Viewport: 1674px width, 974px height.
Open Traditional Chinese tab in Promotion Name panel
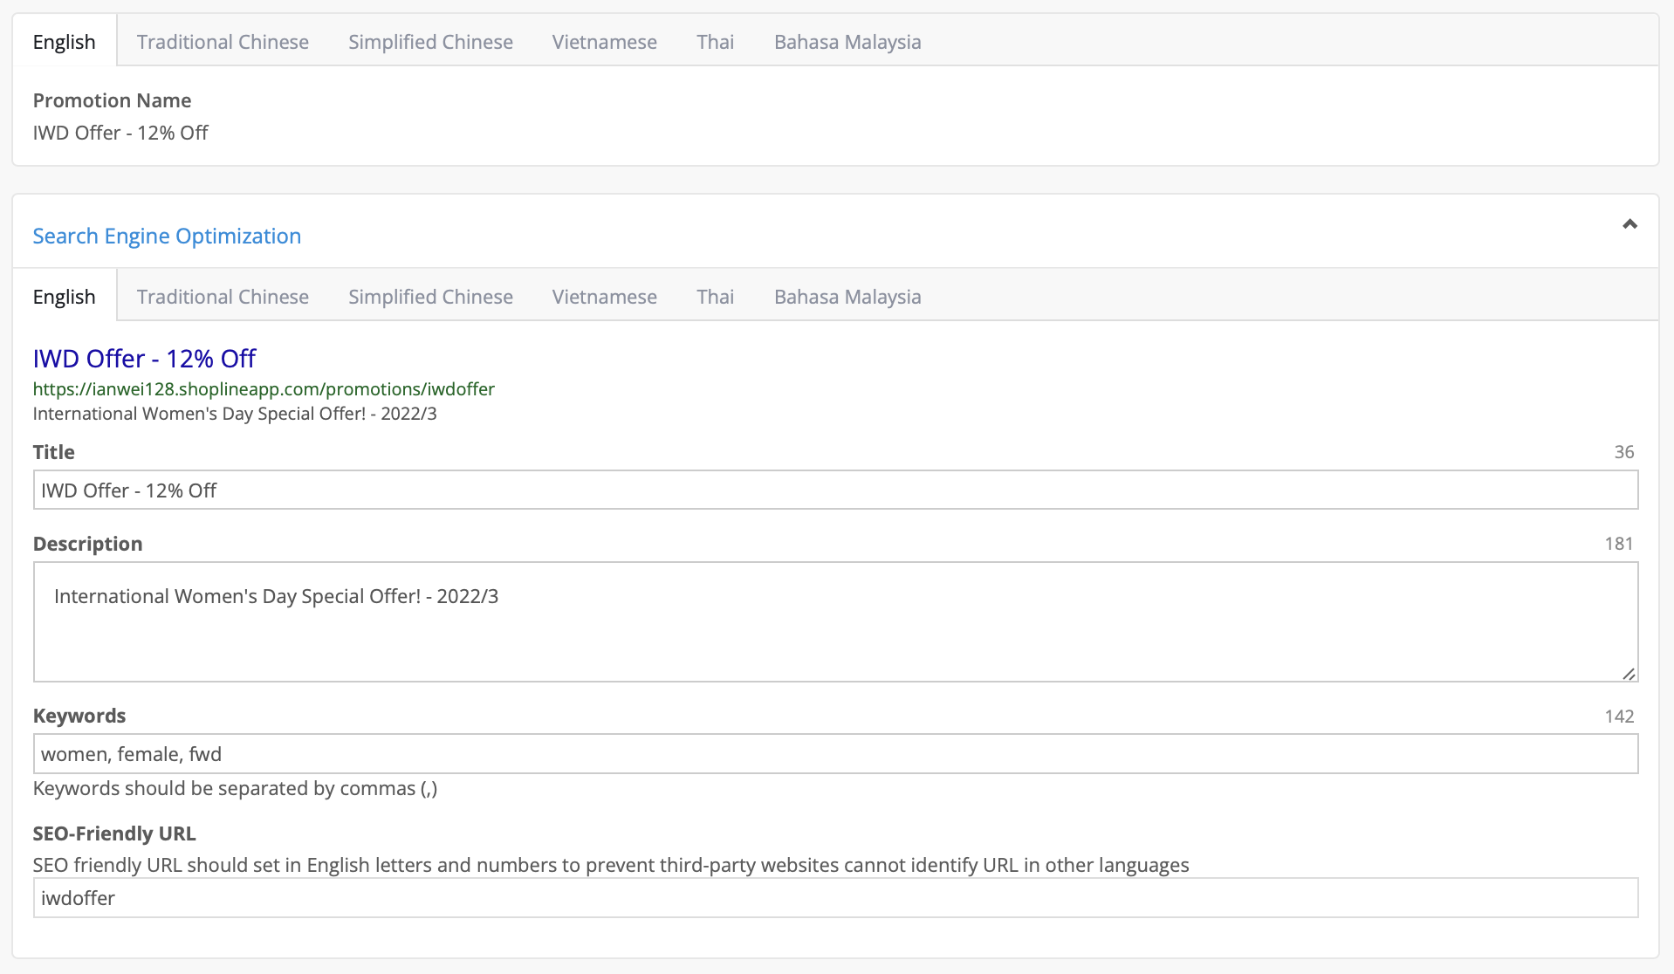pos(223,42)
